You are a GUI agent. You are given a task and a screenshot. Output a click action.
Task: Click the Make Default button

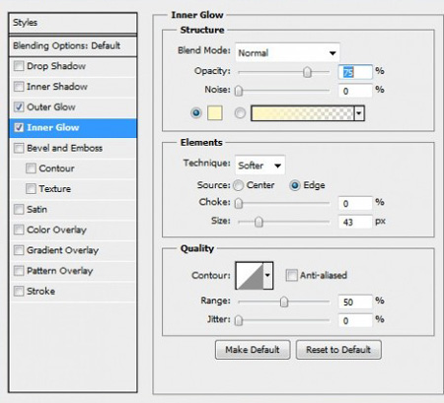[253, 350]
